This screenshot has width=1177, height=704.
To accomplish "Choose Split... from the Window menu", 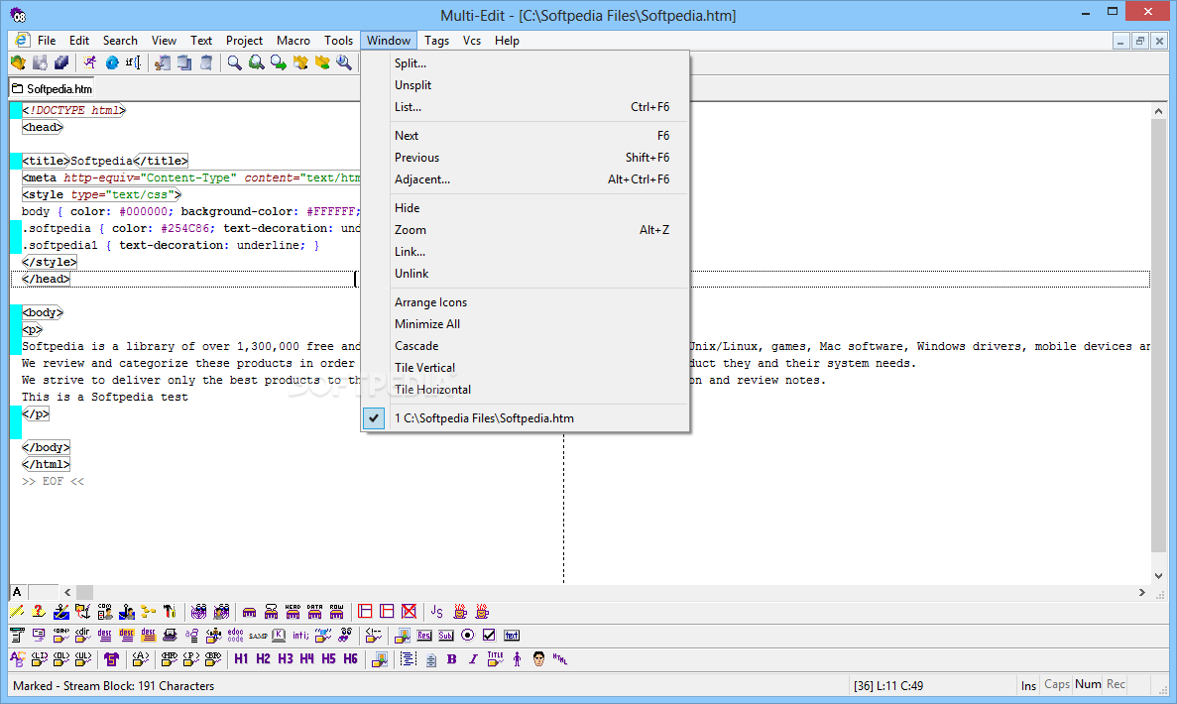I will tap(526, 63).
